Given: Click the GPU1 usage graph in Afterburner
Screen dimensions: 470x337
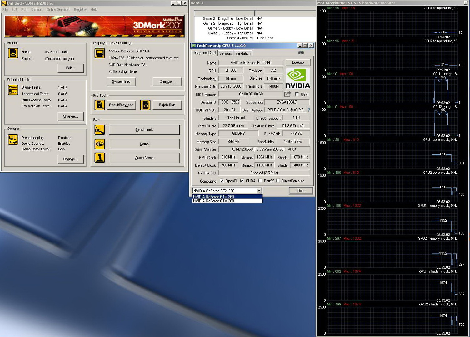Looking at the screenshot, I should pos(392,90).
